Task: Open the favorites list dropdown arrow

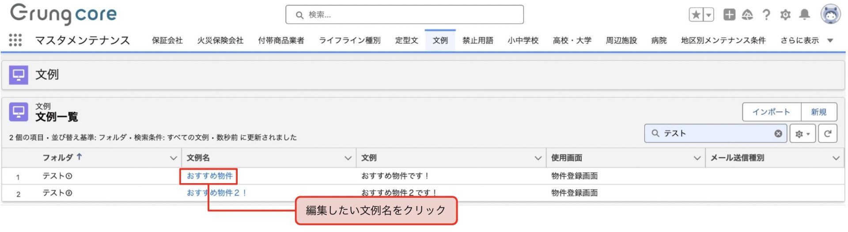Action: (708, 15)
